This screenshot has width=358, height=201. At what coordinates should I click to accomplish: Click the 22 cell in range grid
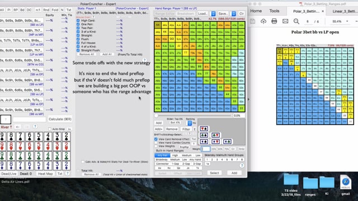click(241, 108)
